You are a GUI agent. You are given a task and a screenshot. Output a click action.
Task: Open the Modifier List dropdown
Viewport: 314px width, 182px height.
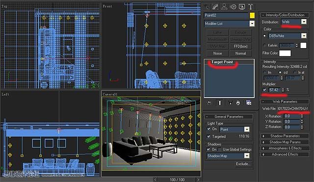point(229,24)
